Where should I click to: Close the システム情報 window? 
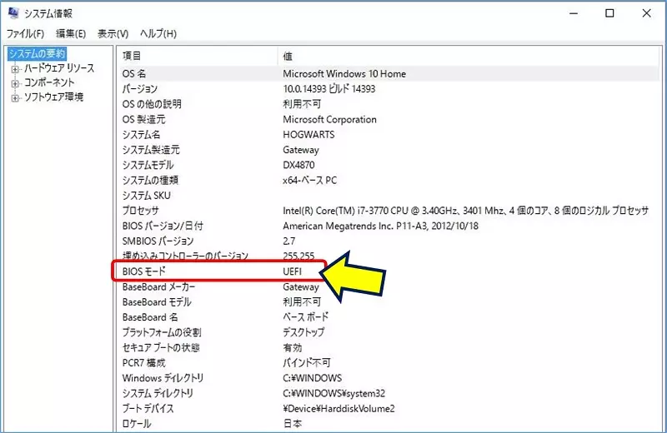tap(647, 13)
